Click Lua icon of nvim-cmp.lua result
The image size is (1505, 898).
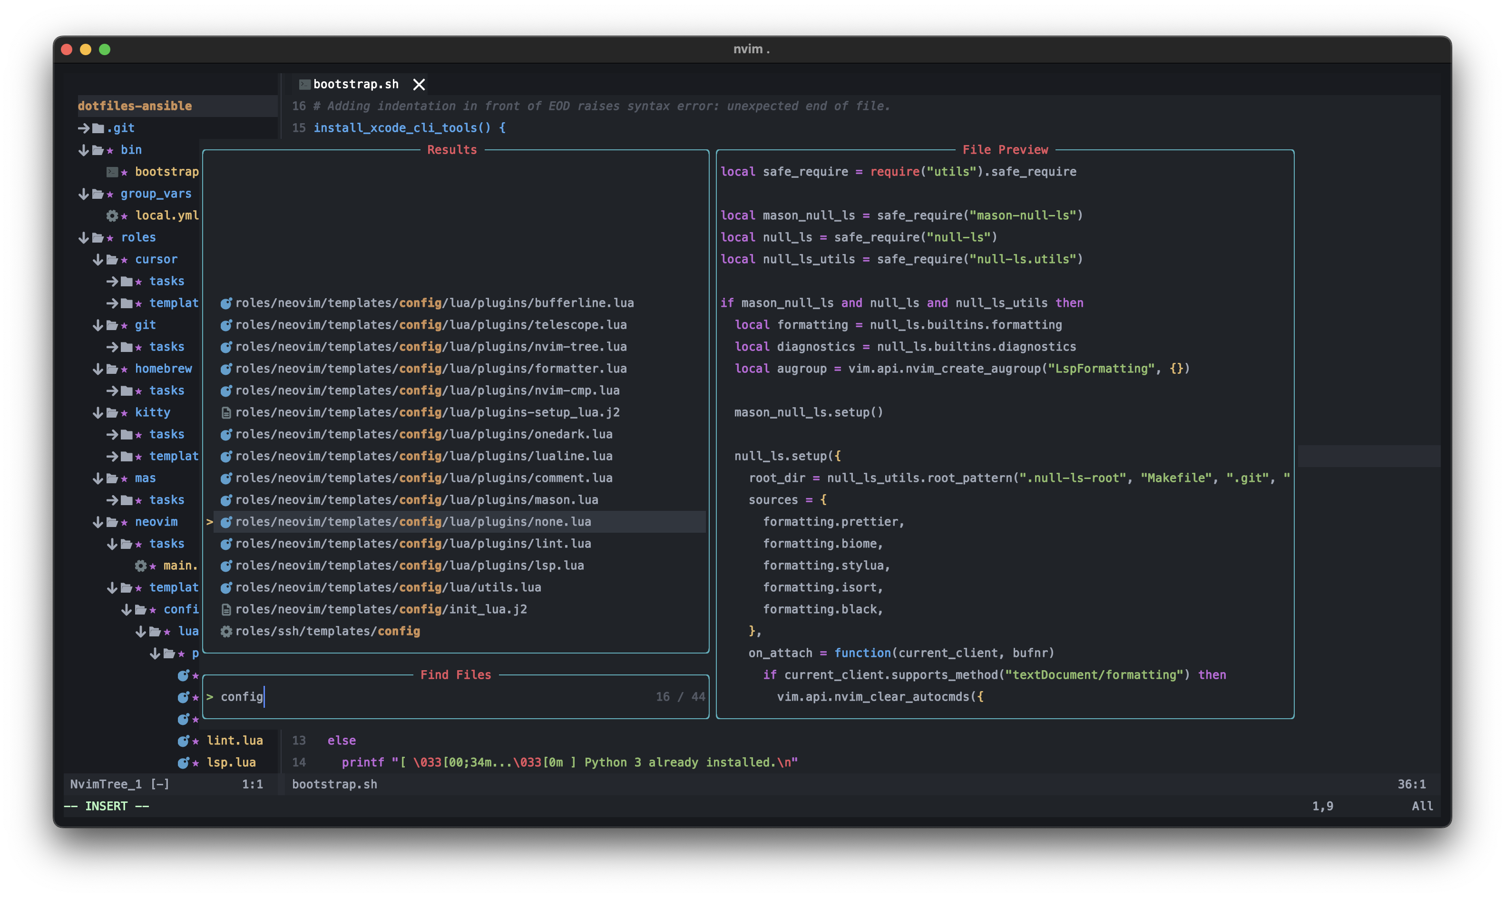click(226, 391)
